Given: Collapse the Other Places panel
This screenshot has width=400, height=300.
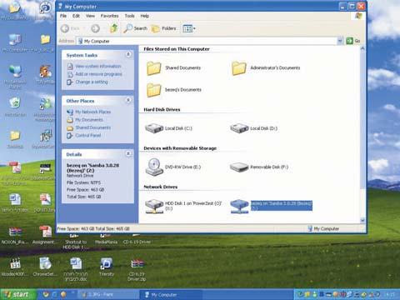Looking at the screenshot, I should tap(128, 100).
